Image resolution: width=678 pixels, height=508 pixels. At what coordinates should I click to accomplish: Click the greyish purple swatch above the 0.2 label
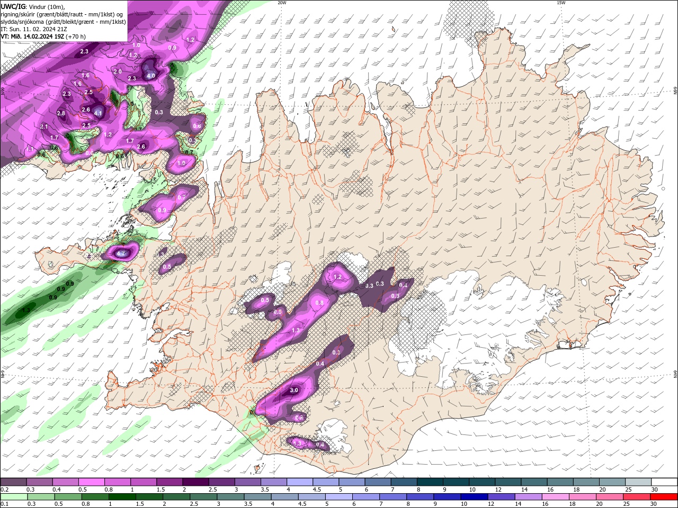(13, 482)
